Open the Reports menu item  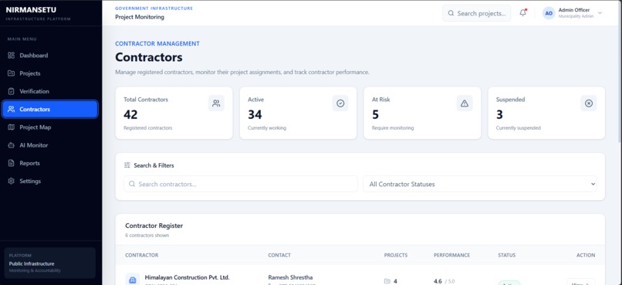(x=50, y=163)
